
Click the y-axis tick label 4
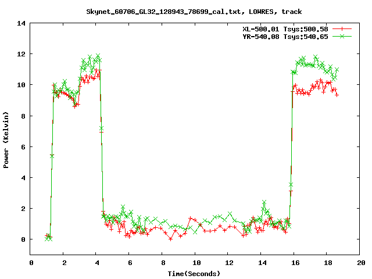(x=23, y=178)
